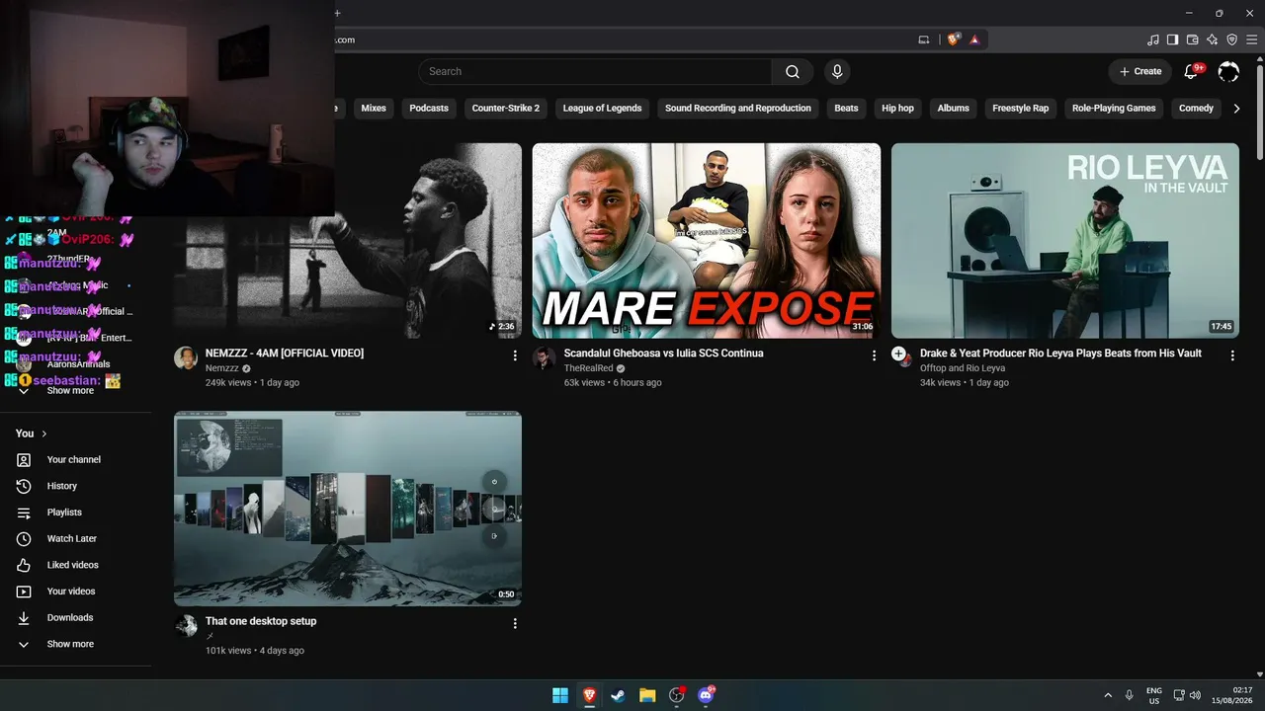Open options menu for Rio Leyva video
The image size is (1265, 711).
point(1232,355)
